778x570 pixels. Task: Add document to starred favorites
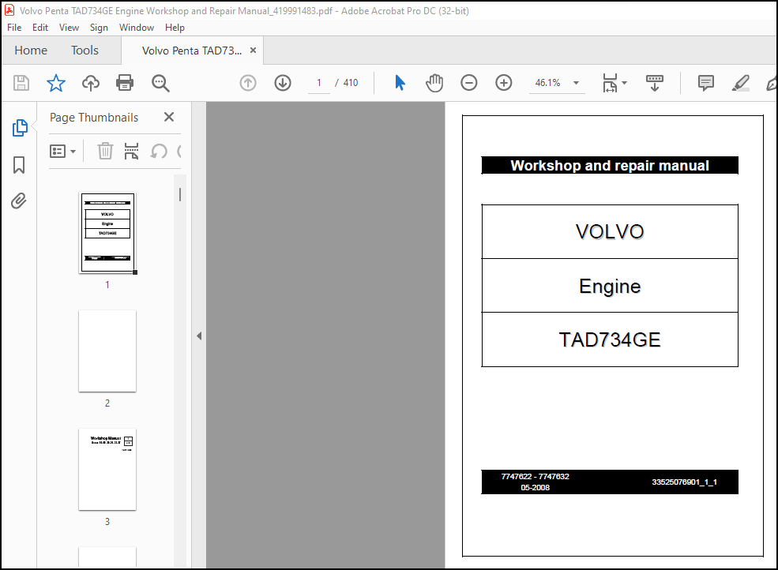click(x=55, y=83)
